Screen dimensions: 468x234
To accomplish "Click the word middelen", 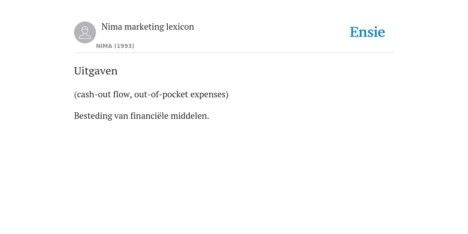I will click(x=190, y=116).
